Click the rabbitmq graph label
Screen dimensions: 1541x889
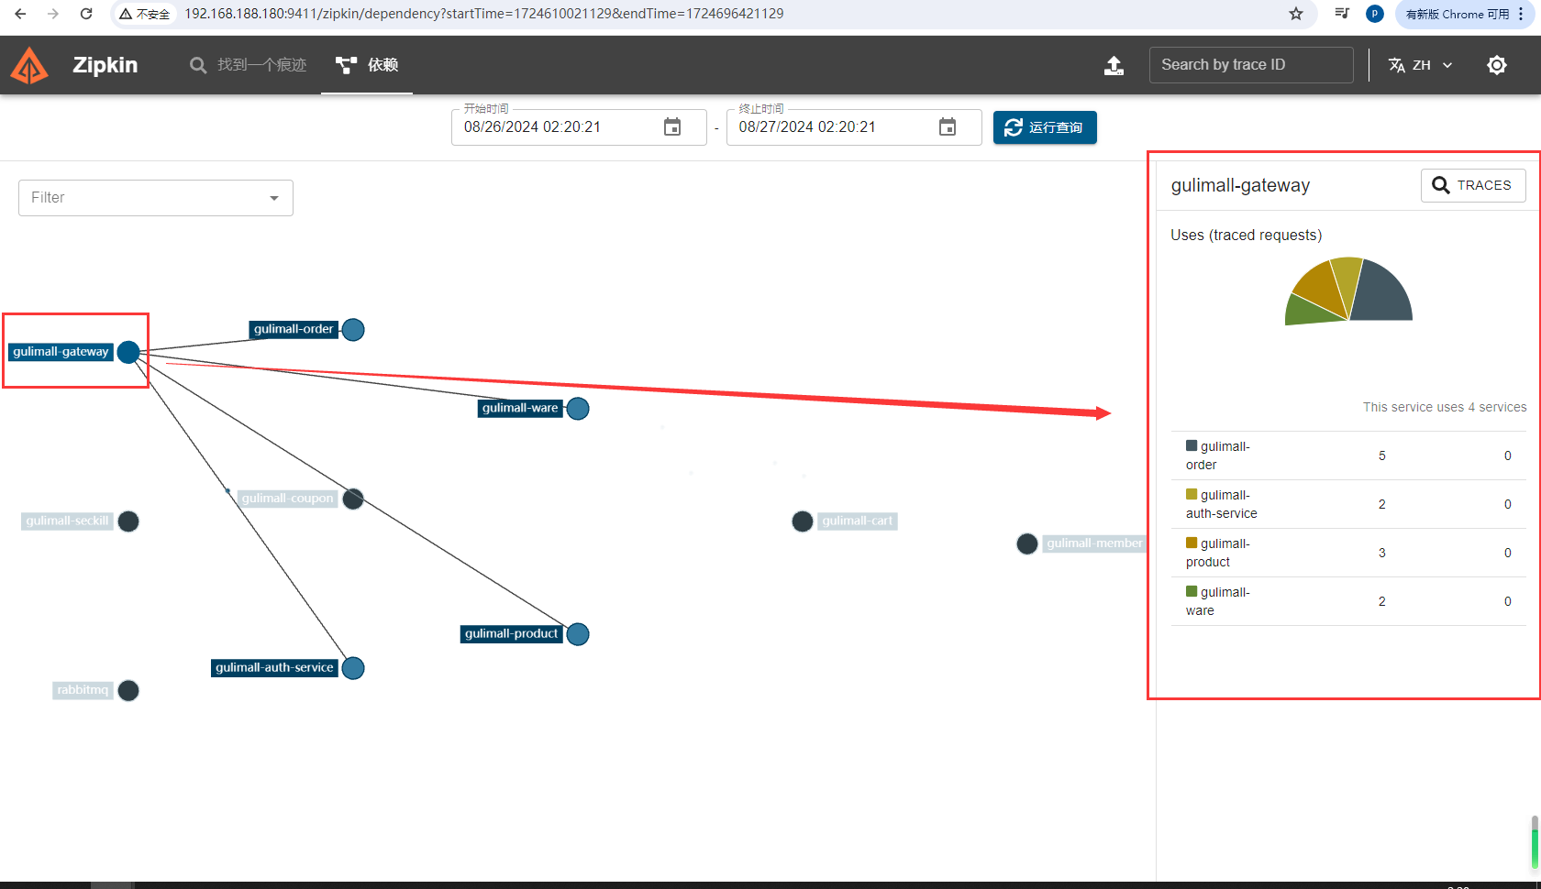click(x=83, y=690)
